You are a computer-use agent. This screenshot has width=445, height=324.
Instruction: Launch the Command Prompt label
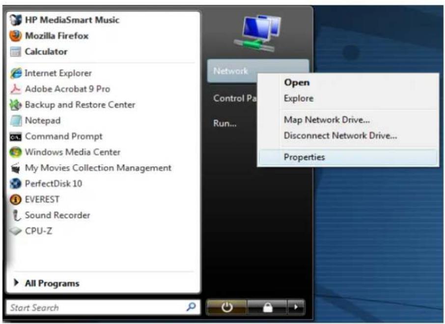click(x=64, y=137)
